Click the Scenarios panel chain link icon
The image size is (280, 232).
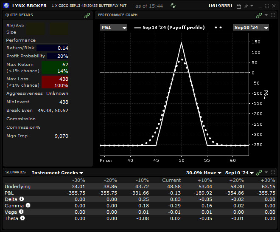pos(259,173)
